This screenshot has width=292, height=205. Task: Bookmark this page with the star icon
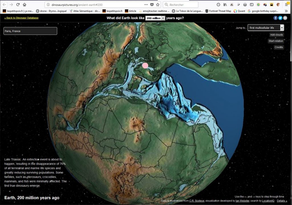[158, 5]
